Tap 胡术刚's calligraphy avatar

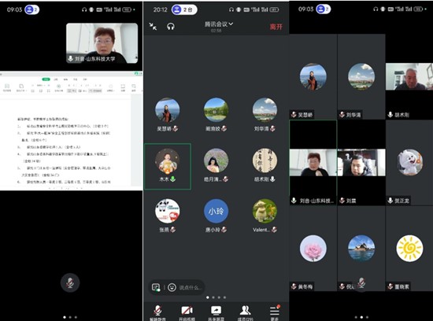265,160
